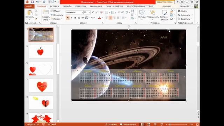Increase the list indent level
The height and width of the screenshot is (126, 224).
(122, 13)
